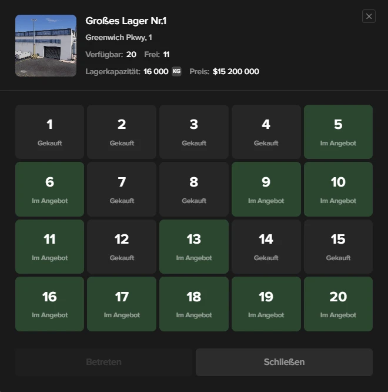
Task: Choose available unit number 9
Action: [x=266, y=190]
